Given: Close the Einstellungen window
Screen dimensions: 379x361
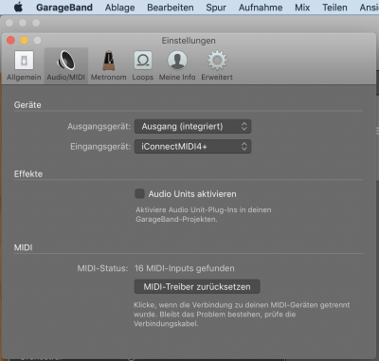Looking at the screenshot, I should click(x=10, y=40).
